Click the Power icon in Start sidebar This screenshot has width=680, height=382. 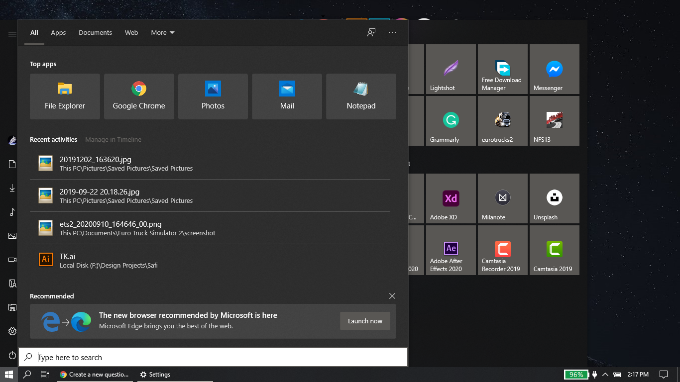12,355
